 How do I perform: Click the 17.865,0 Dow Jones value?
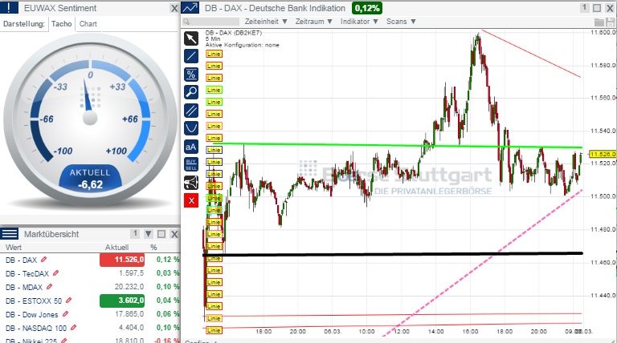click(x=129, y=314)
